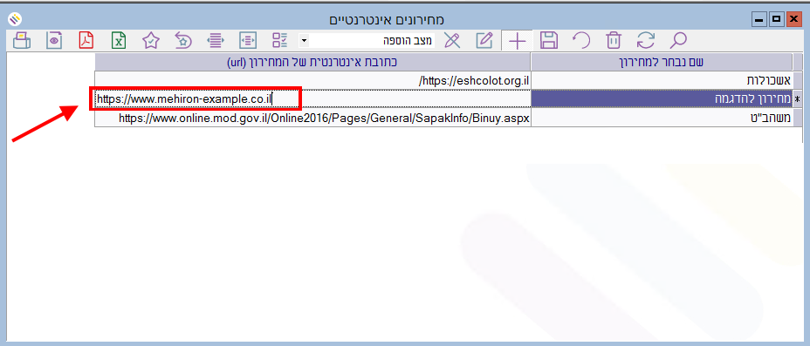Open print preview eye icon
The width and height of the screenshot is (810, 346).
coord(54,40)
